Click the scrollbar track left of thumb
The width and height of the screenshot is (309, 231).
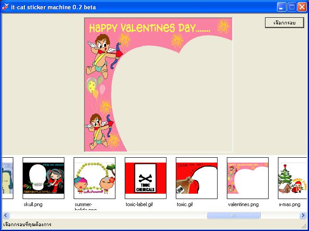[x=107, y=215]
